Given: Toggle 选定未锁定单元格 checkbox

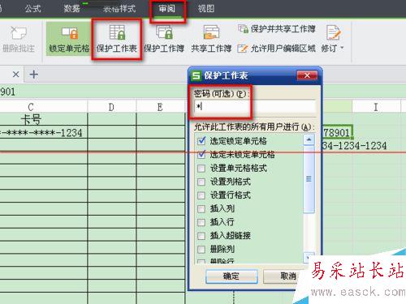Looking at the screenshot, I should coord(201,154).
